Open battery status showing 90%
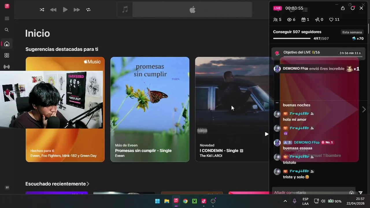Viewport: 370px width, 208px height. [x=335, y=201]
